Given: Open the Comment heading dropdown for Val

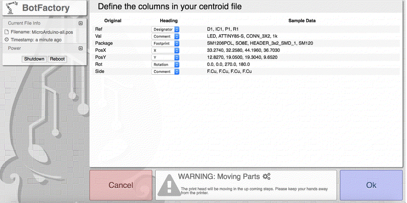Looking at the screenshot, I should coord(166,36).
